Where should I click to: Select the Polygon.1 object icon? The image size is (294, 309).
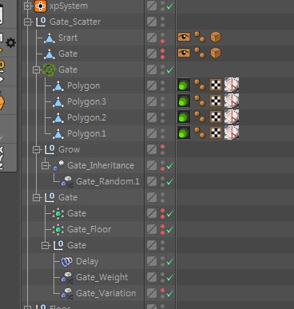[58, 134]
